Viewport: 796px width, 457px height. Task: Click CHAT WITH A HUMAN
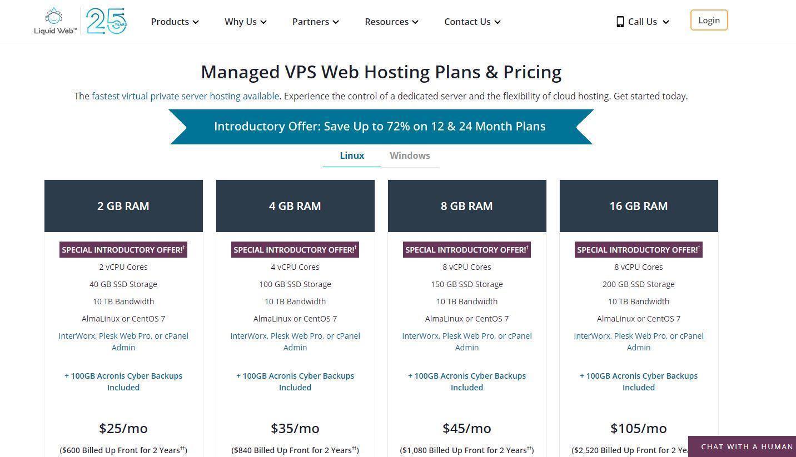[x=747, y=446]
